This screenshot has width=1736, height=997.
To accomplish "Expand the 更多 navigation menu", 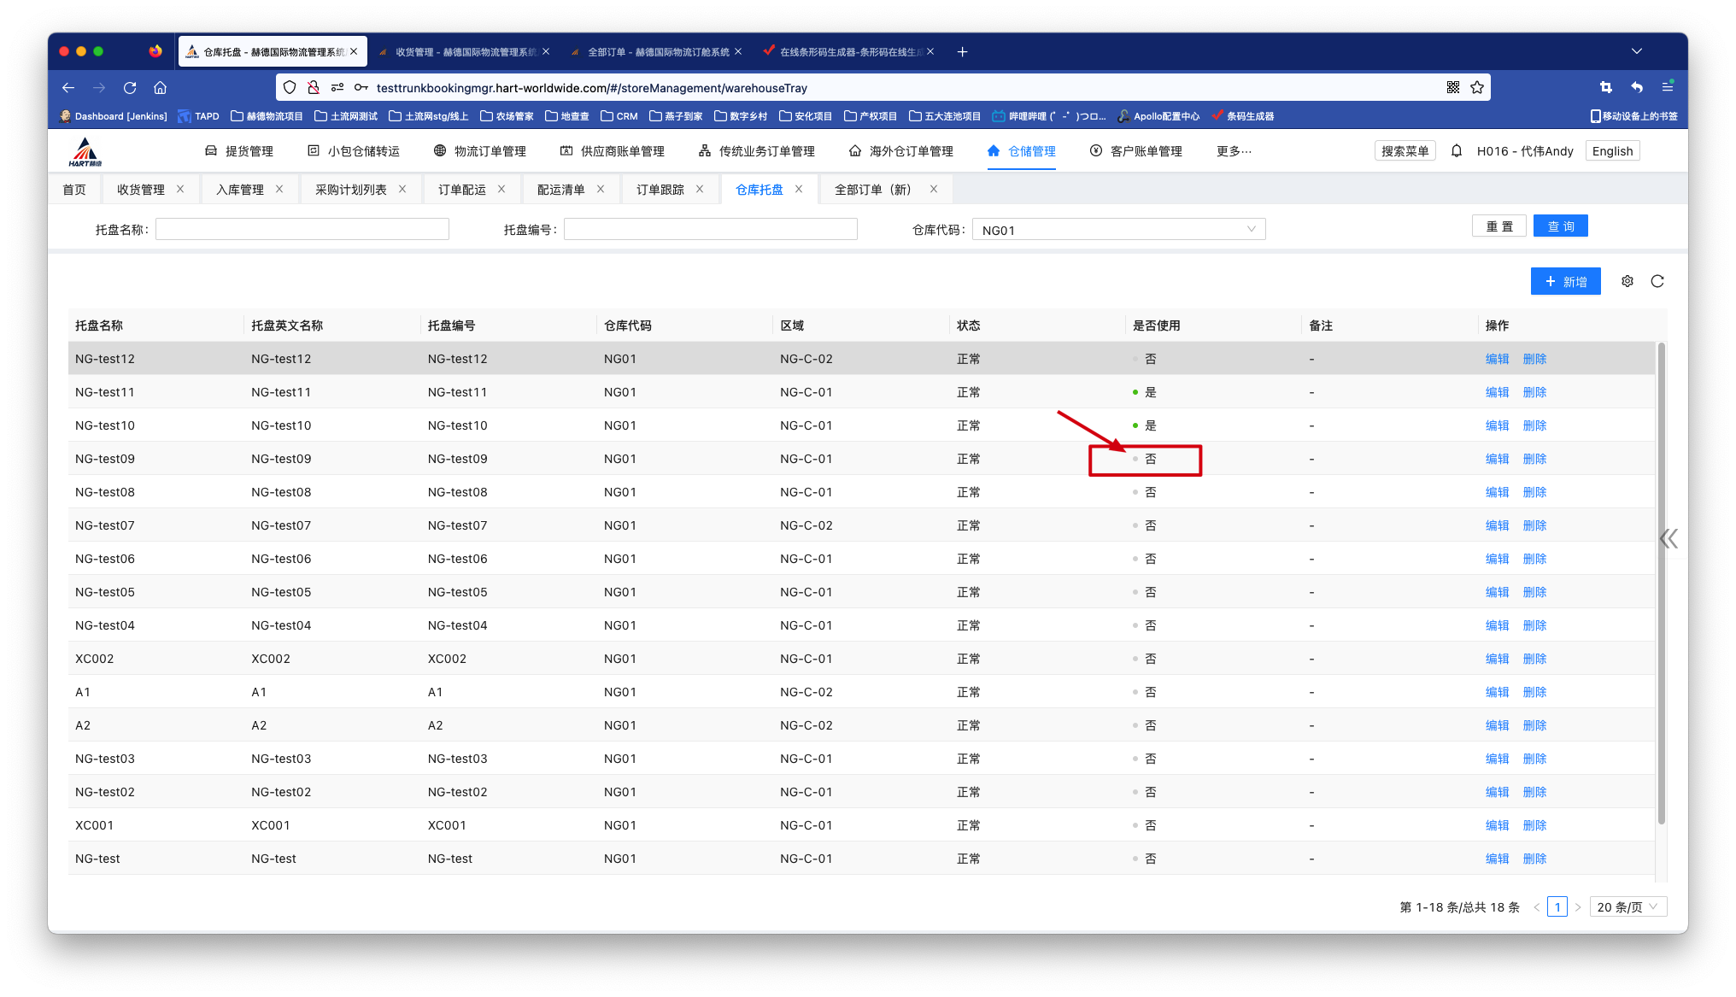I will (1234, 151).
